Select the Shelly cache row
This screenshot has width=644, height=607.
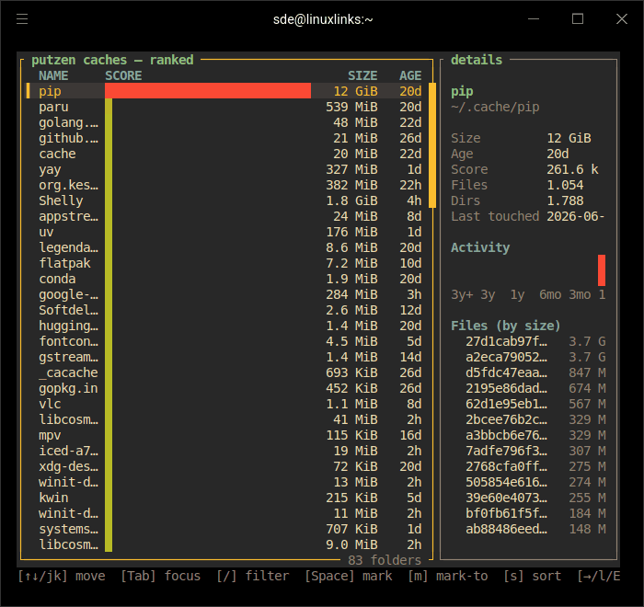224,200
